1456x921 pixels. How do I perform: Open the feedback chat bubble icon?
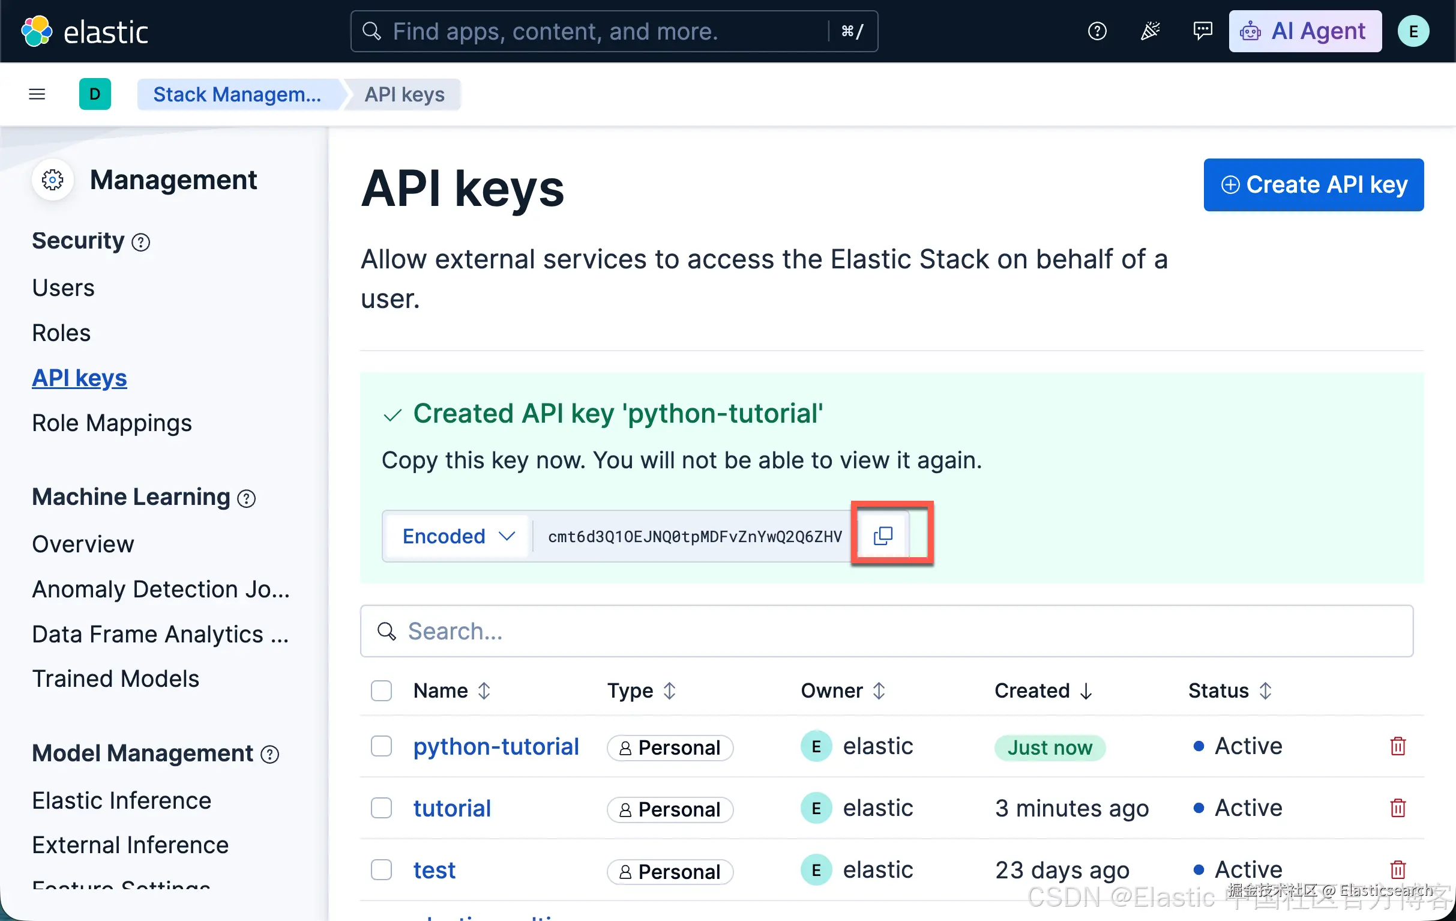(1203, 31)
